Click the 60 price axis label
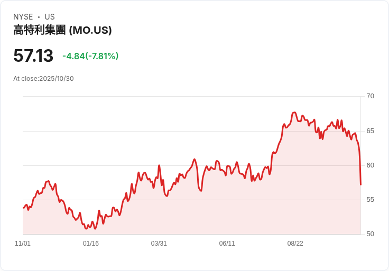Image resolution: width=389 pixels, height=271 pixels. coord(371,165)
